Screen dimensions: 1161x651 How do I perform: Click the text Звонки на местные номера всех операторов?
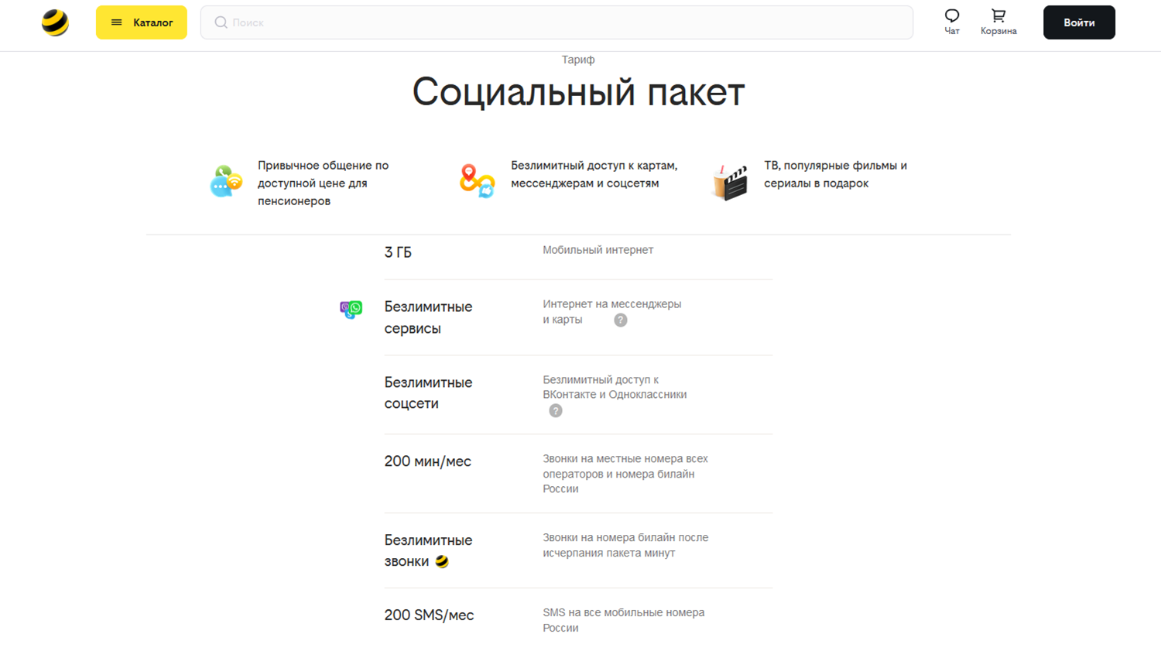tap(625, 474)
